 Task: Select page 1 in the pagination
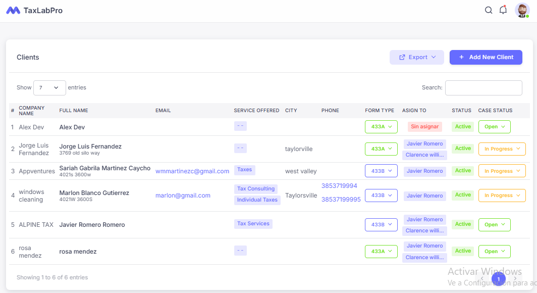499,278
